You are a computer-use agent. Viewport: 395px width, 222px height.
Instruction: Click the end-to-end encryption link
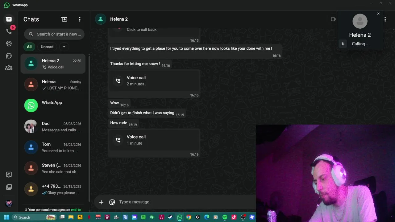(76, 210)
